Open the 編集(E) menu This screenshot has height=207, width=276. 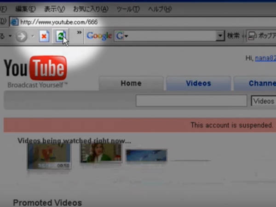tap(25, 9)
